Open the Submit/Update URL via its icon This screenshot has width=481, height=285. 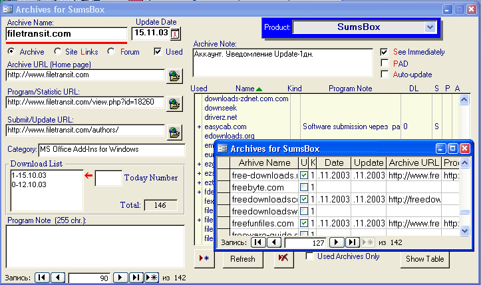pyautogui.click(x=174, y=131)
